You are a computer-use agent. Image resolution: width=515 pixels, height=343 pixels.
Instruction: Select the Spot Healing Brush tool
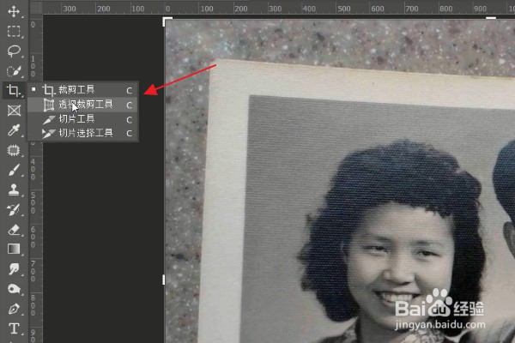pyautogui.click(x=14, y=150)
